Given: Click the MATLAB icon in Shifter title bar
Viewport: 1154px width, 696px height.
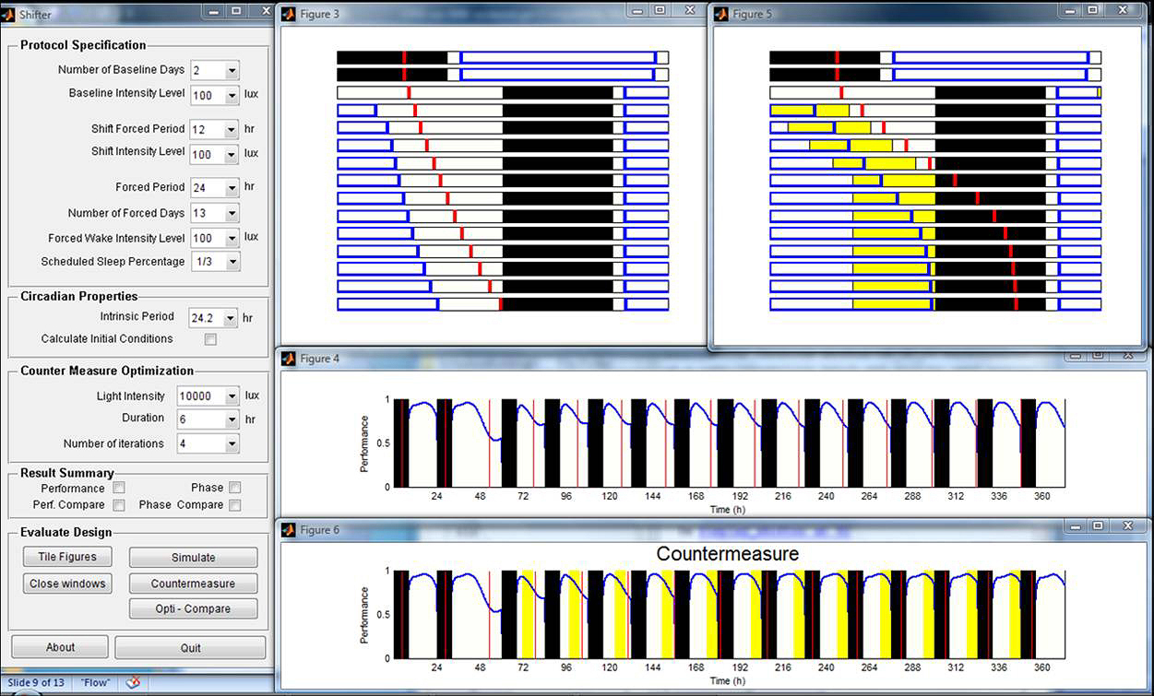Looking at the screenshot, I should click(9, 13).
